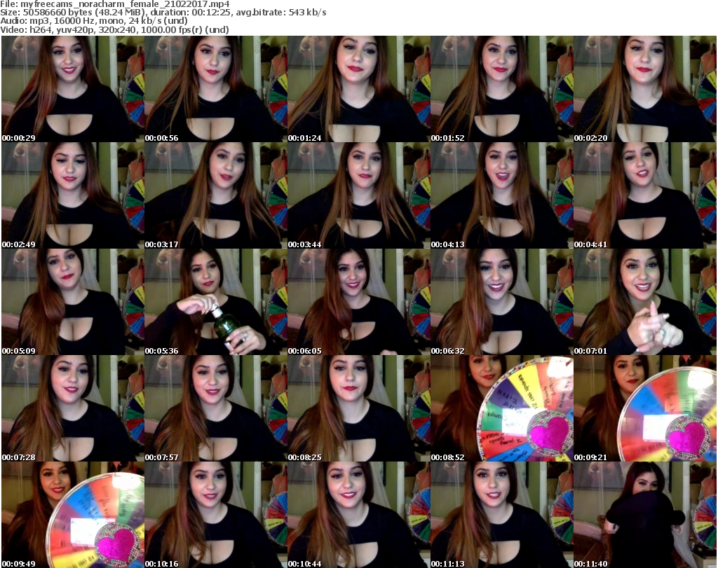Click the 'Size: 50586660 bytes' info line
The width and height of the screenshot is (718, 568).
point(163,13)
